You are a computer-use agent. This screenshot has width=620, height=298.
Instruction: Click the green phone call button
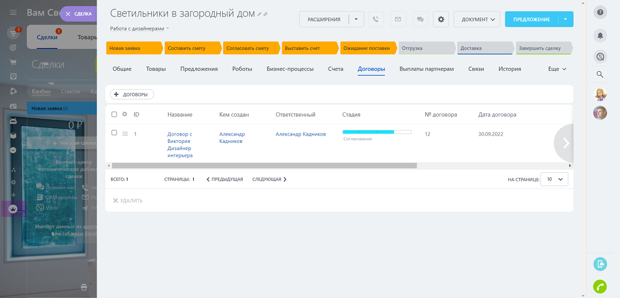(600, 286)
